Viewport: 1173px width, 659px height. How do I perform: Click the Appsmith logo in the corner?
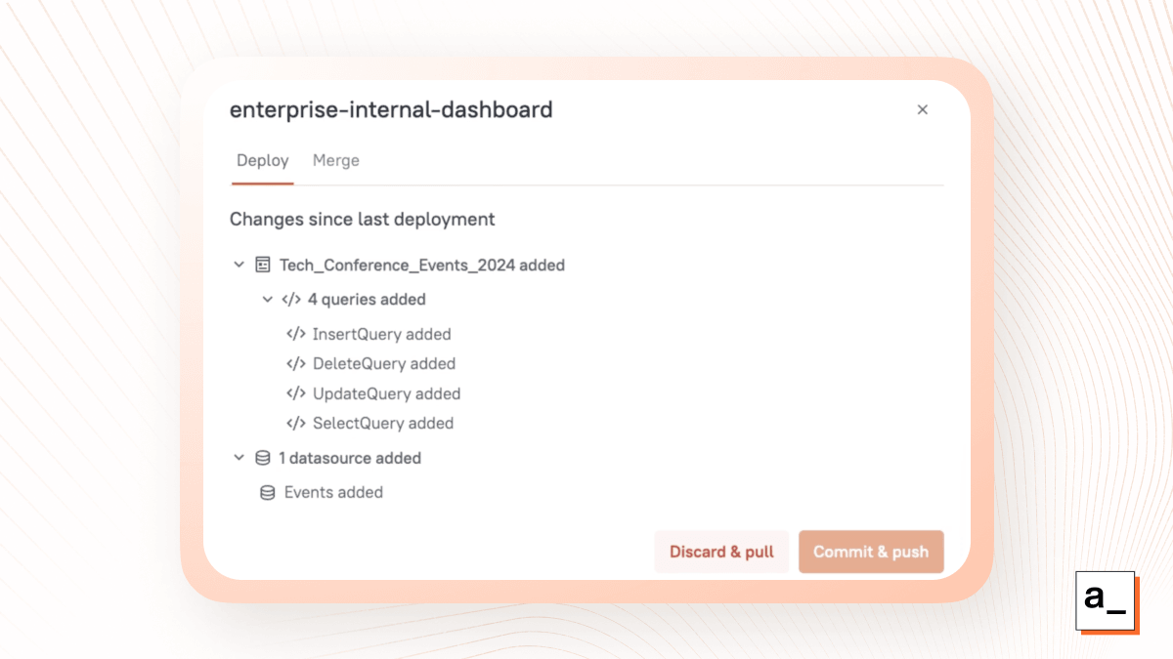coord(1108,602)
